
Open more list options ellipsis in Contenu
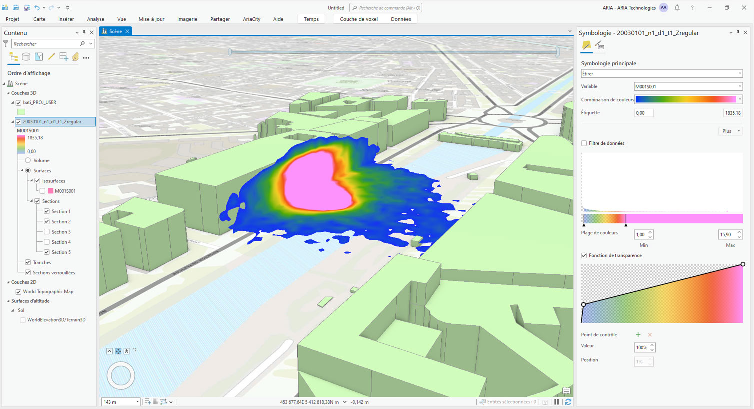coord(86,58)
